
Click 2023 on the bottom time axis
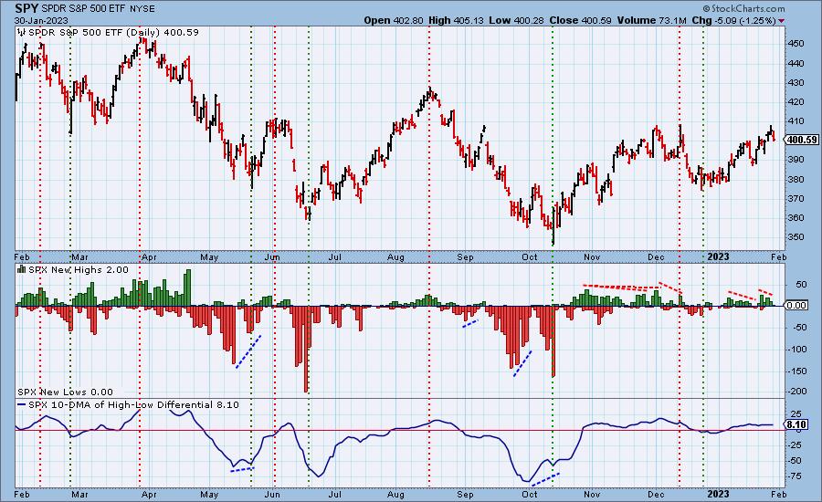[x=718, y=494]
